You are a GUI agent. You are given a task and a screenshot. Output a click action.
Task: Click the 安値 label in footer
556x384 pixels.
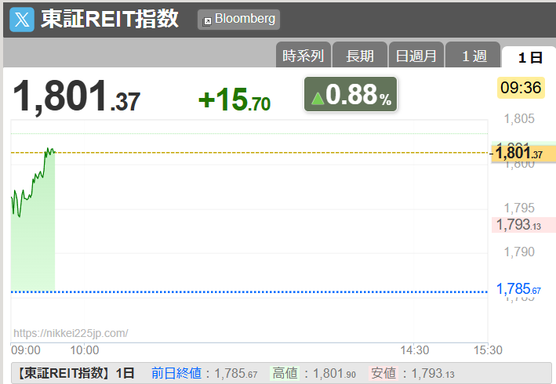[x=383, y=373]
